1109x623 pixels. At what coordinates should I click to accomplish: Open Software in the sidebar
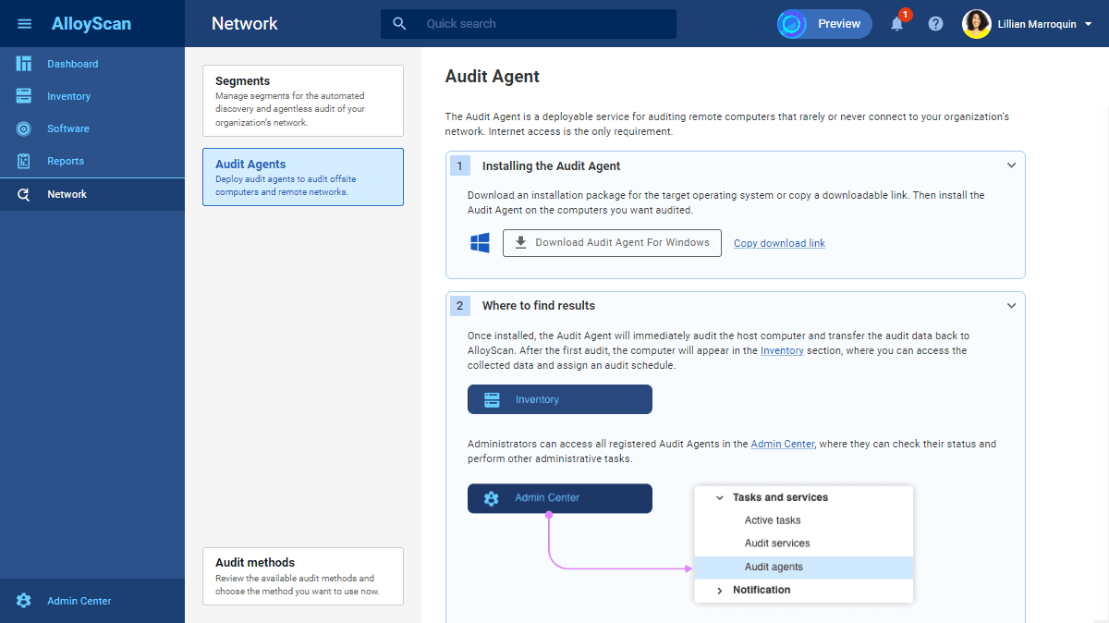[x=92, y=128]
